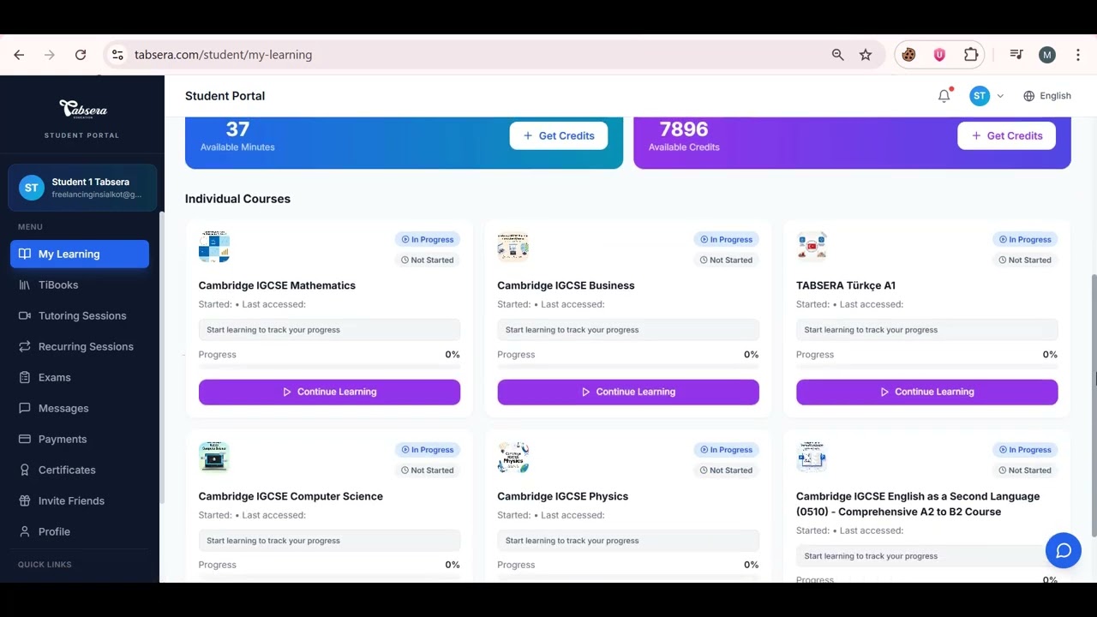Open Invite Friends page

click(80, 500)
